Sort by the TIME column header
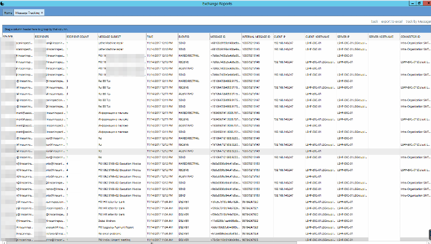431x244 pixels. [x=150, y=36]
